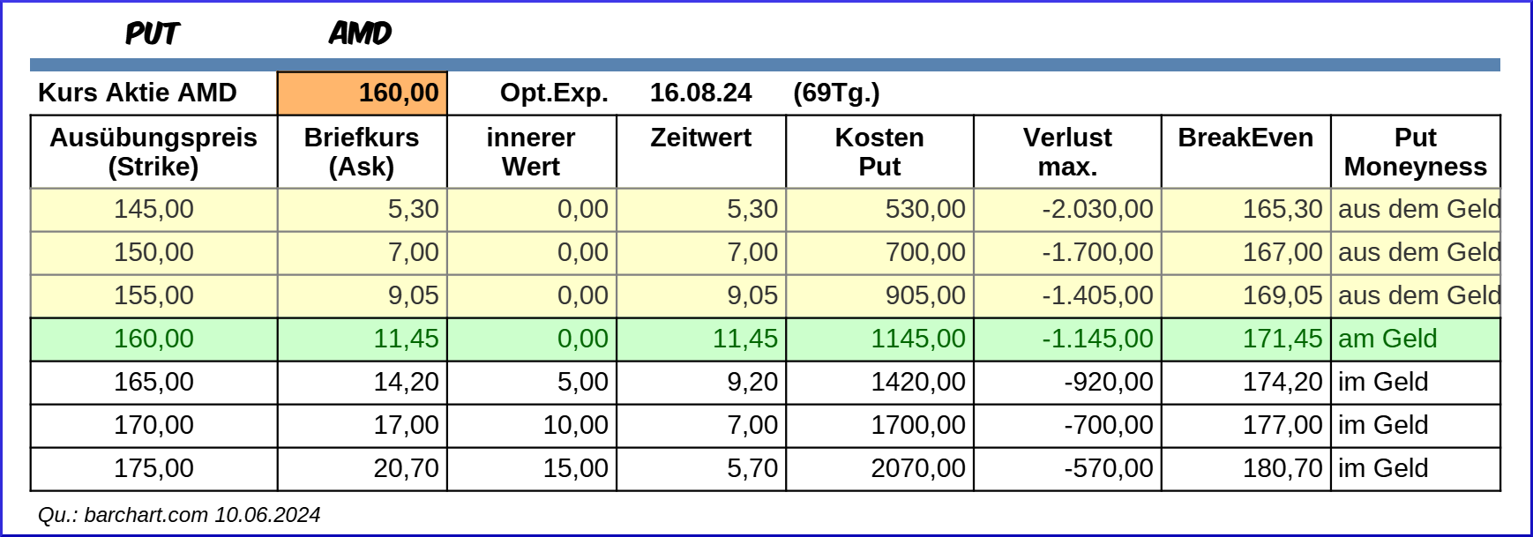The height and width of the screenshot is (537, 1533).
Task: Select the green at-the-money strike 160,00 cell
Action: (153, 339)
